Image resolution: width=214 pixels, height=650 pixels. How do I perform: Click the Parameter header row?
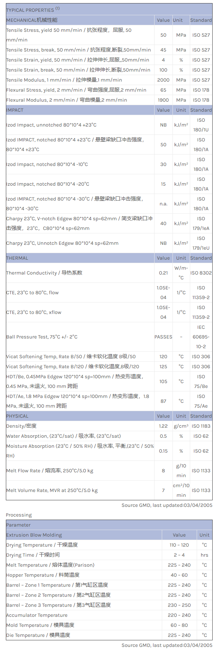[x=18, y=525]
